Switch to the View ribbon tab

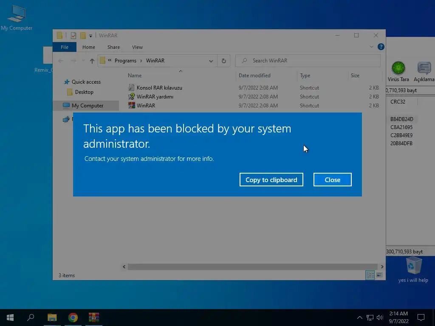[x=137, y=47]
